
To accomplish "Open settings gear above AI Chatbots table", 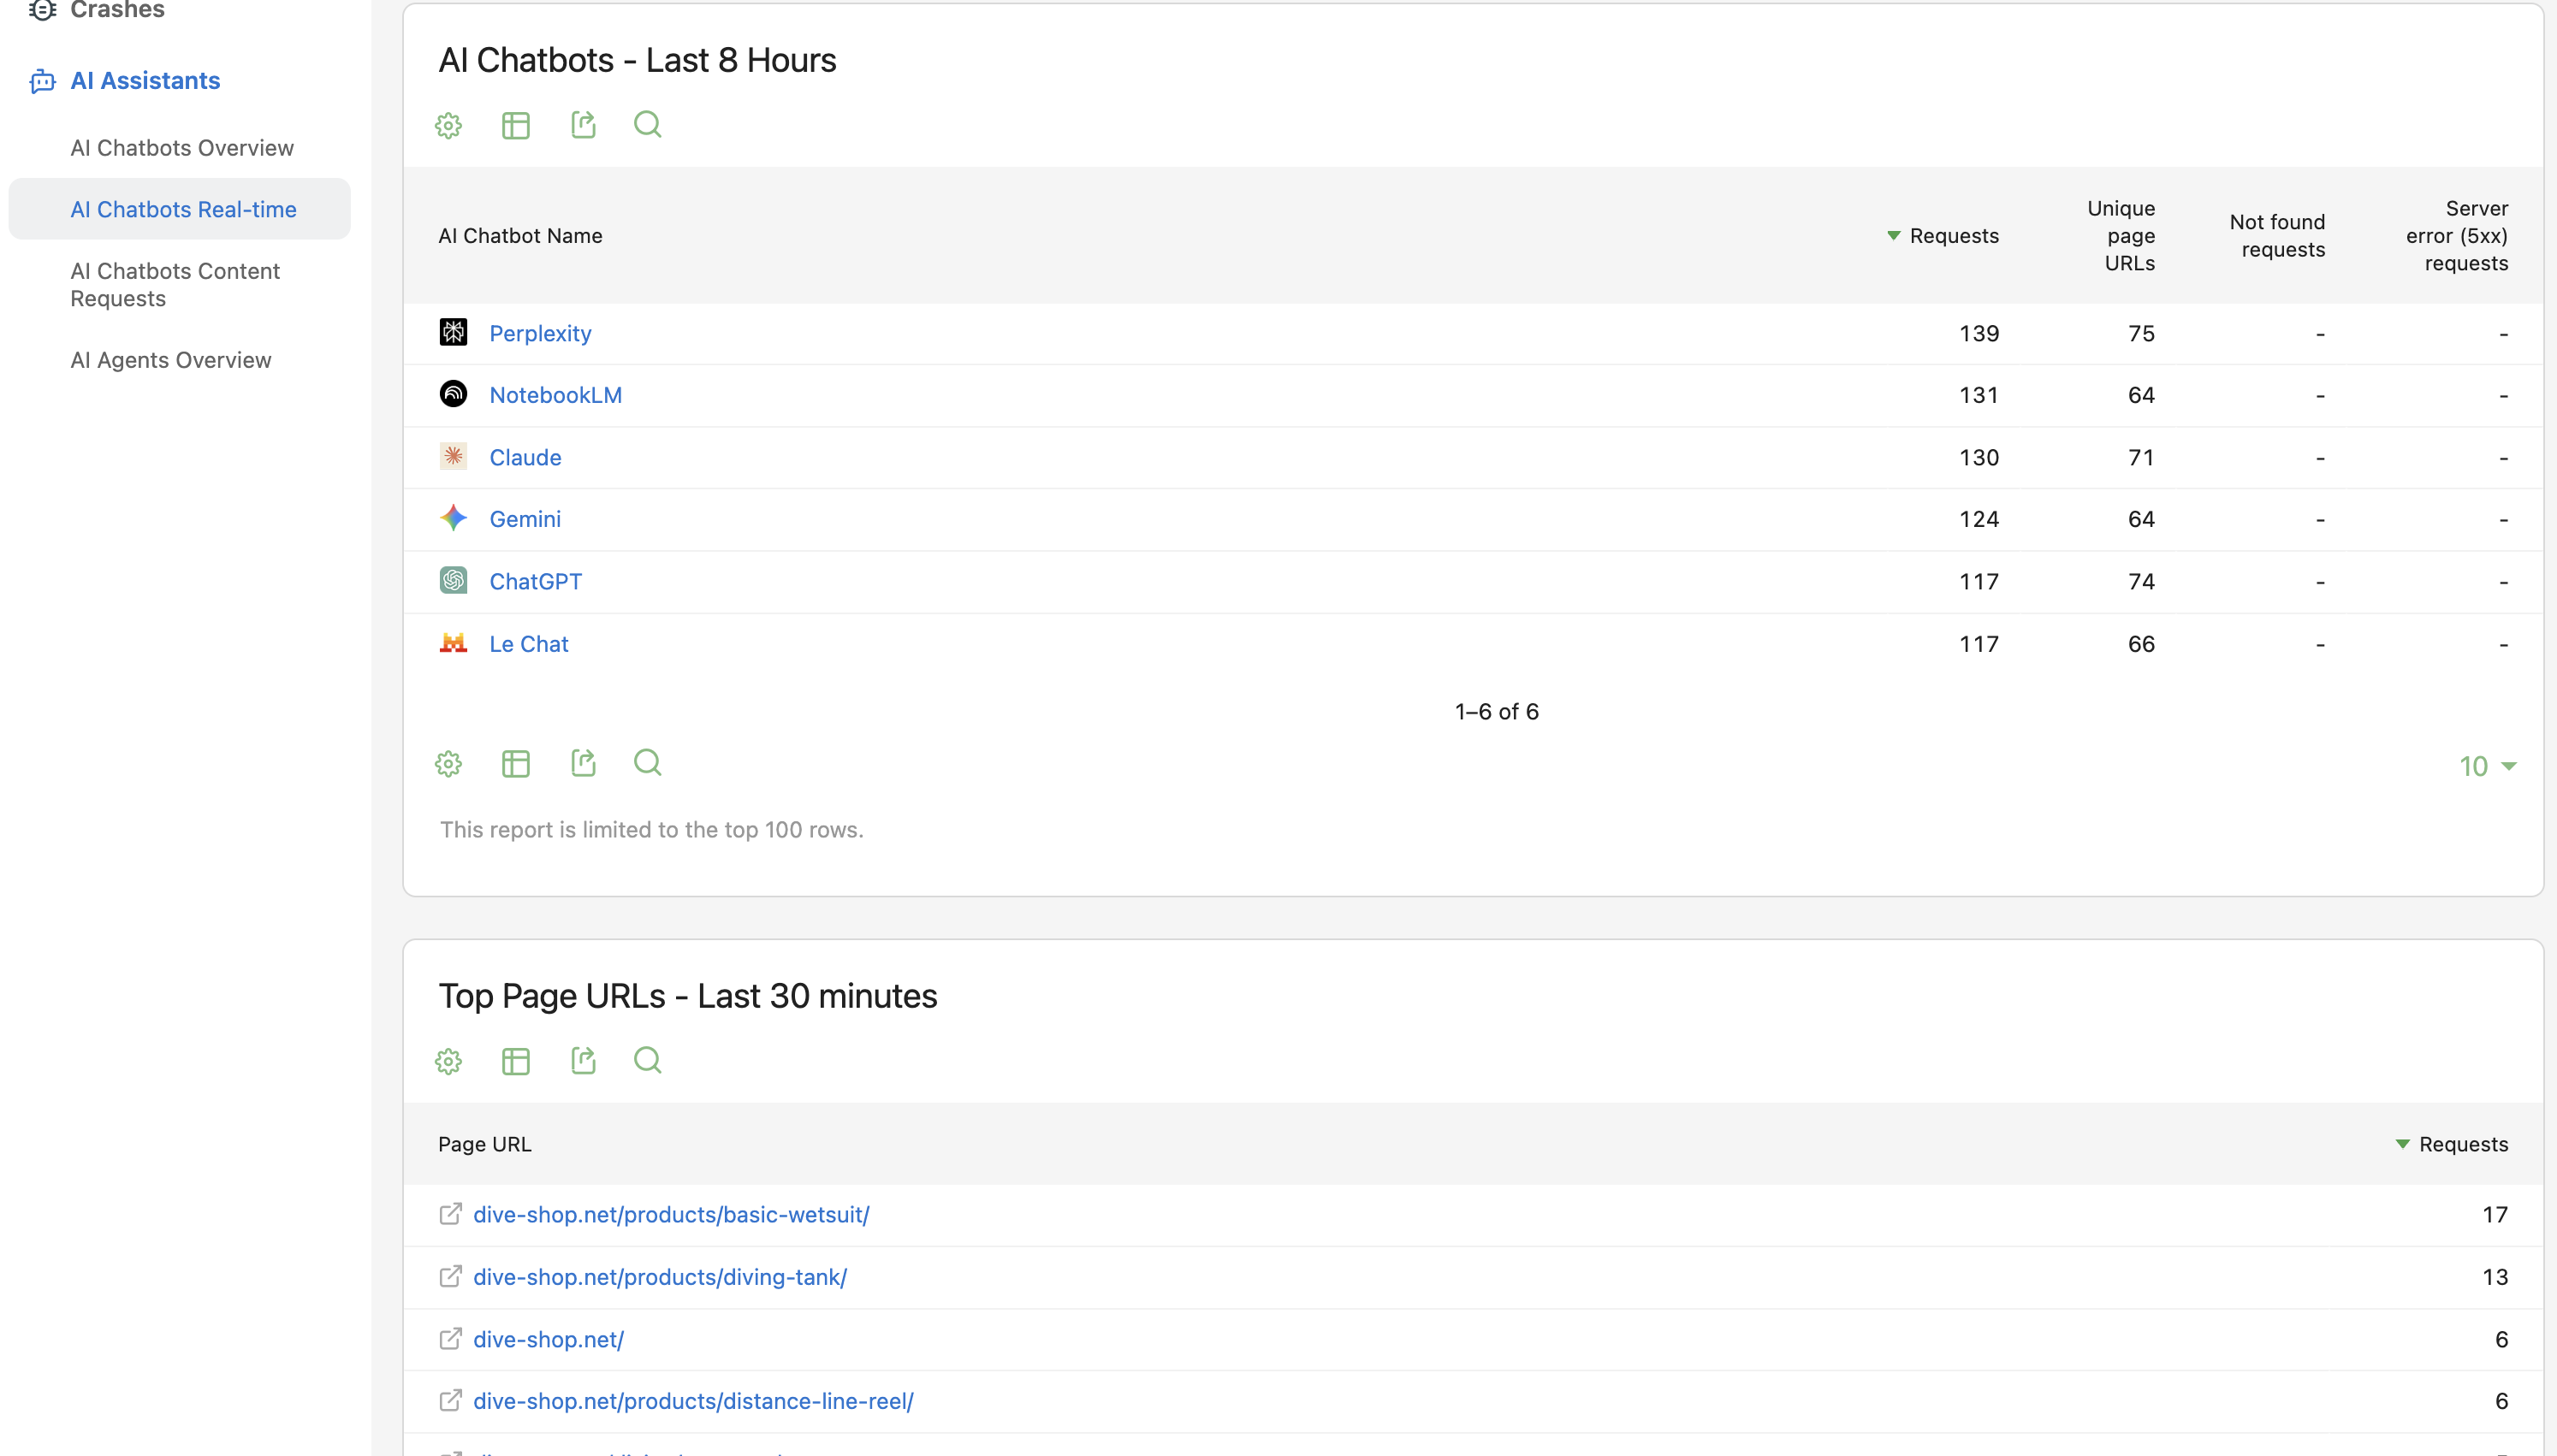I will point(448,125).
